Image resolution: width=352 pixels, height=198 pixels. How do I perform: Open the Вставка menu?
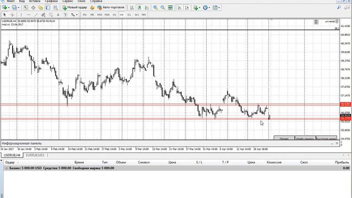35,1
